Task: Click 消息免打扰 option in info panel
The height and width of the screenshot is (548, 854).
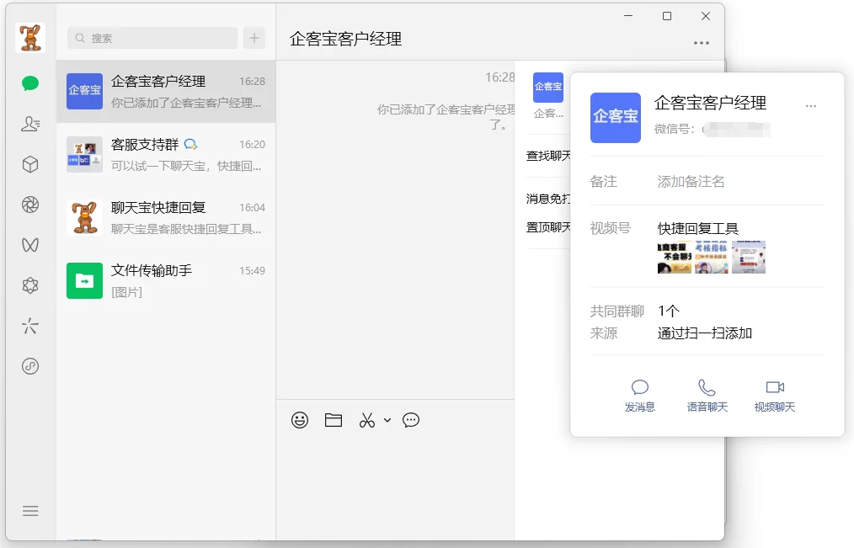Action: click(548, 199)
